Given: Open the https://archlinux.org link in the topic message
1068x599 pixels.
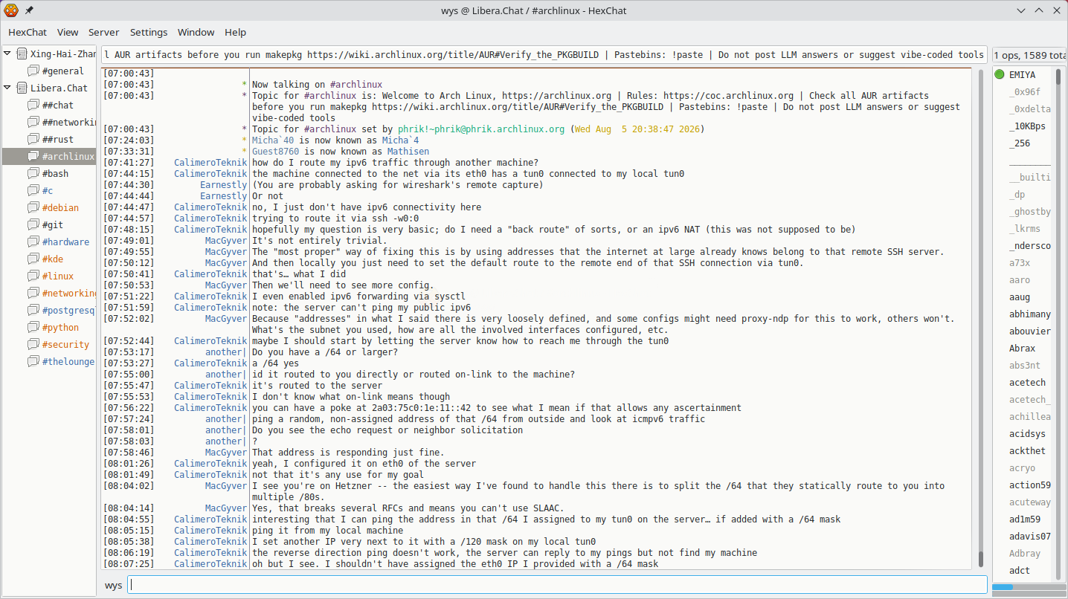Looking at the screenshot, I should click(x=556, y=96).
